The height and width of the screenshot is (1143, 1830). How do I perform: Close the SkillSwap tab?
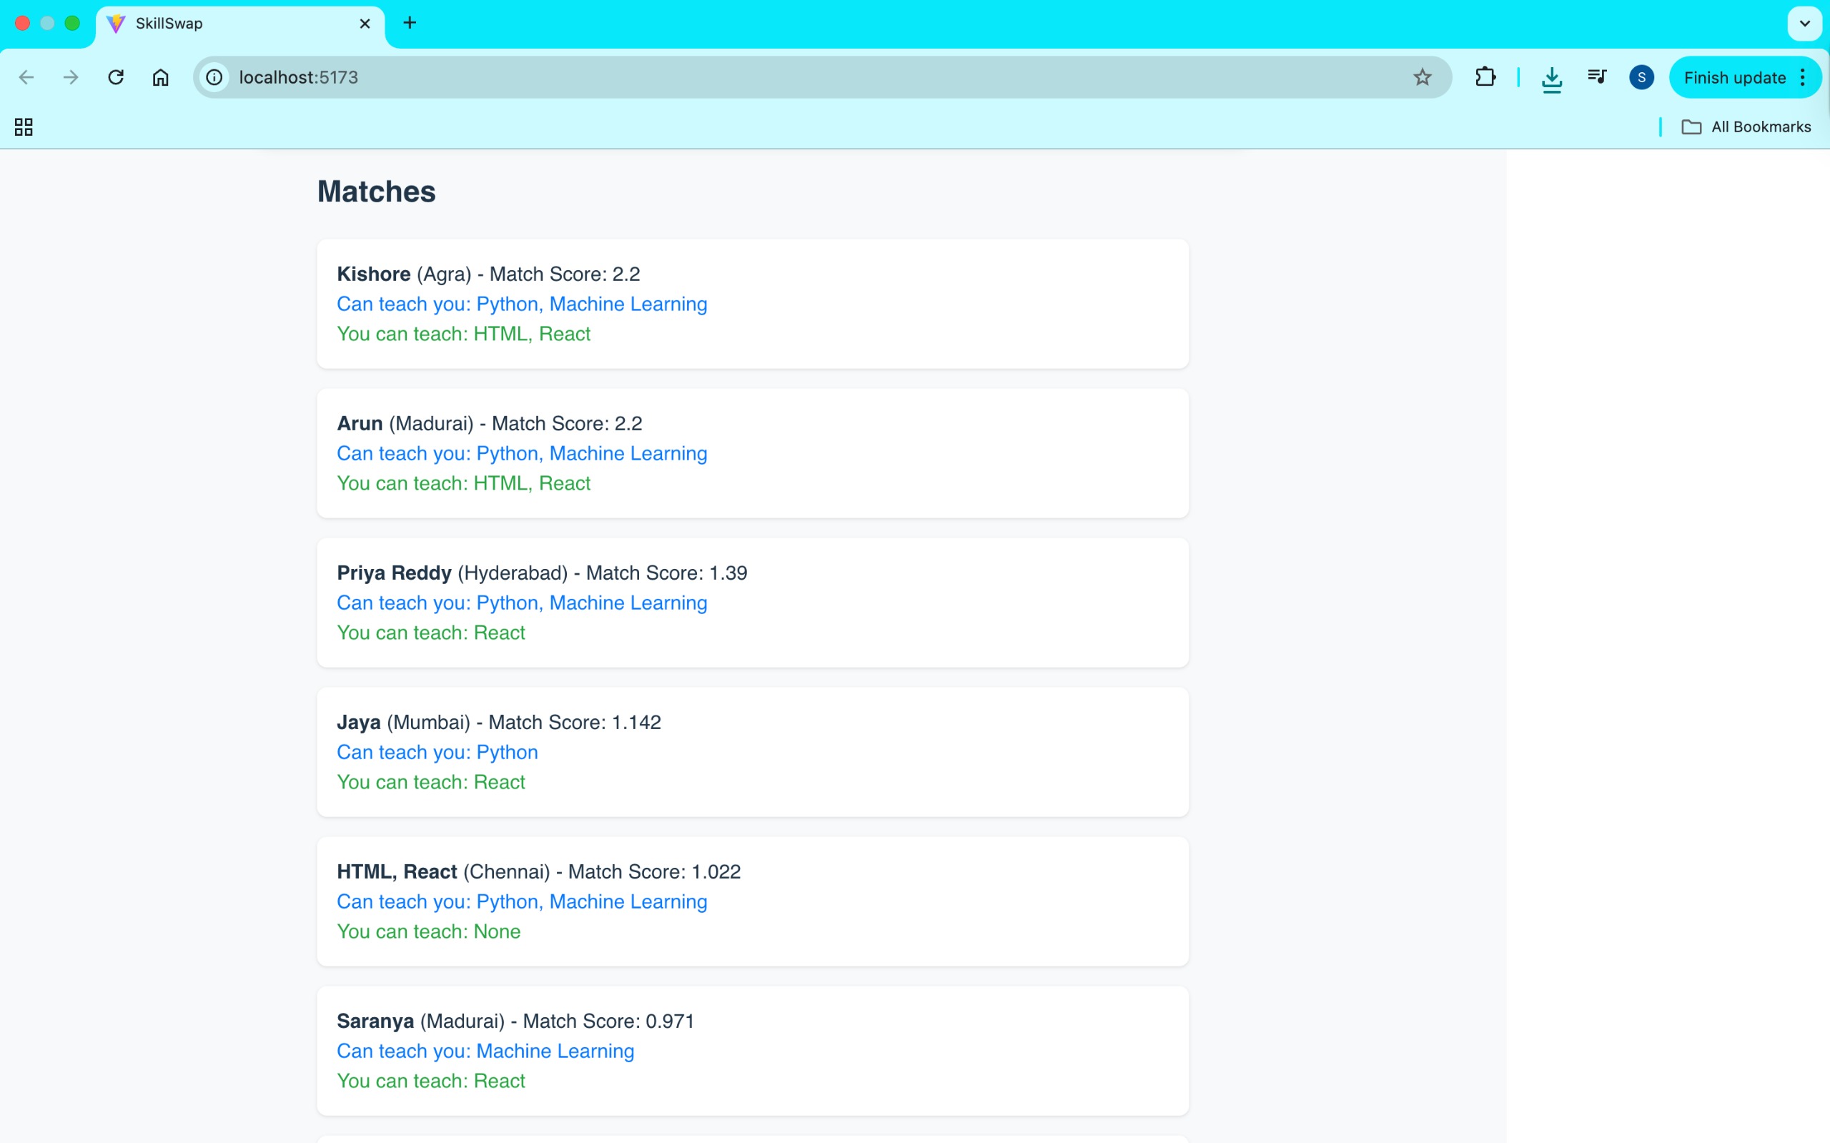(x=365, y=24)
